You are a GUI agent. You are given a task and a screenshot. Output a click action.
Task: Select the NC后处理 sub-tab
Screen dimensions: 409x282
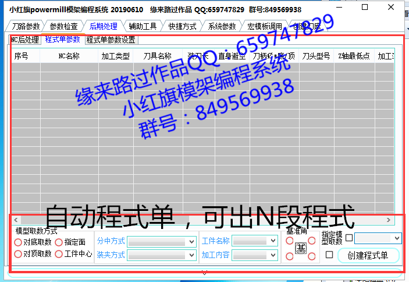coord(25,40)
